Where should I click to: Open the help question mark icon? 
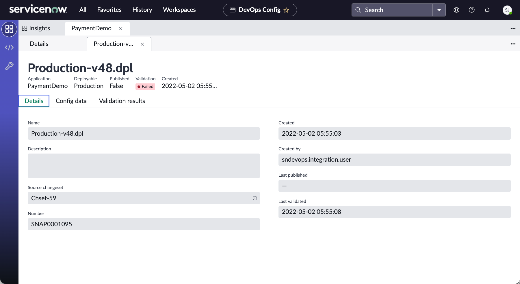[x=472, y=10]
